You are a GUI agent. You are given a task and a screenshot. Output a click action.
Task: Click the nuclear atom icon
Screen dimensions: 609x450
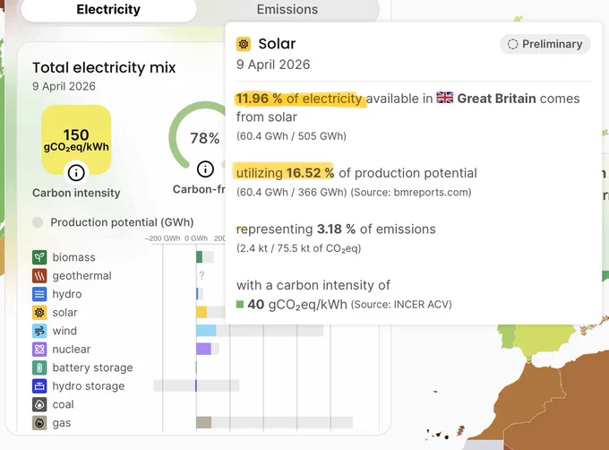(39, 350)
